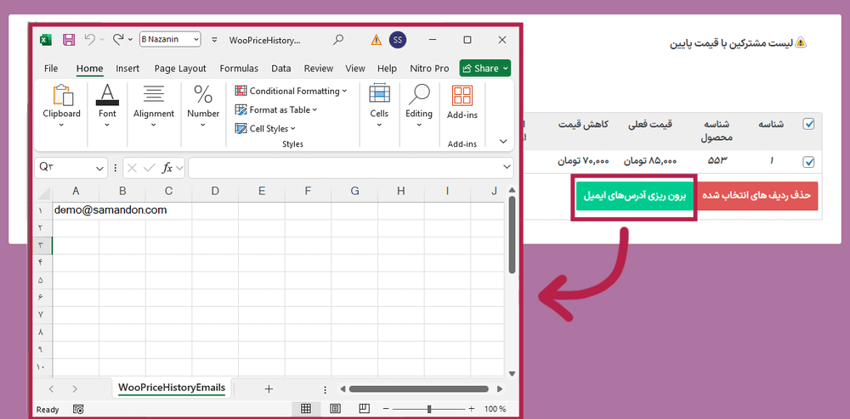Open the Alignment group icon
This screenshot has width=850, height=419.
153,95
